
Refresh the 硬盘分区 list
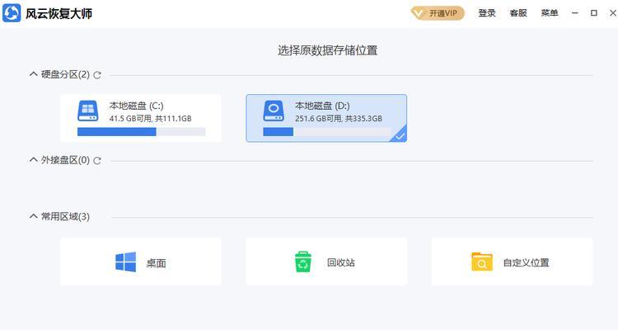pyautogui.click(x=97, y=75)
